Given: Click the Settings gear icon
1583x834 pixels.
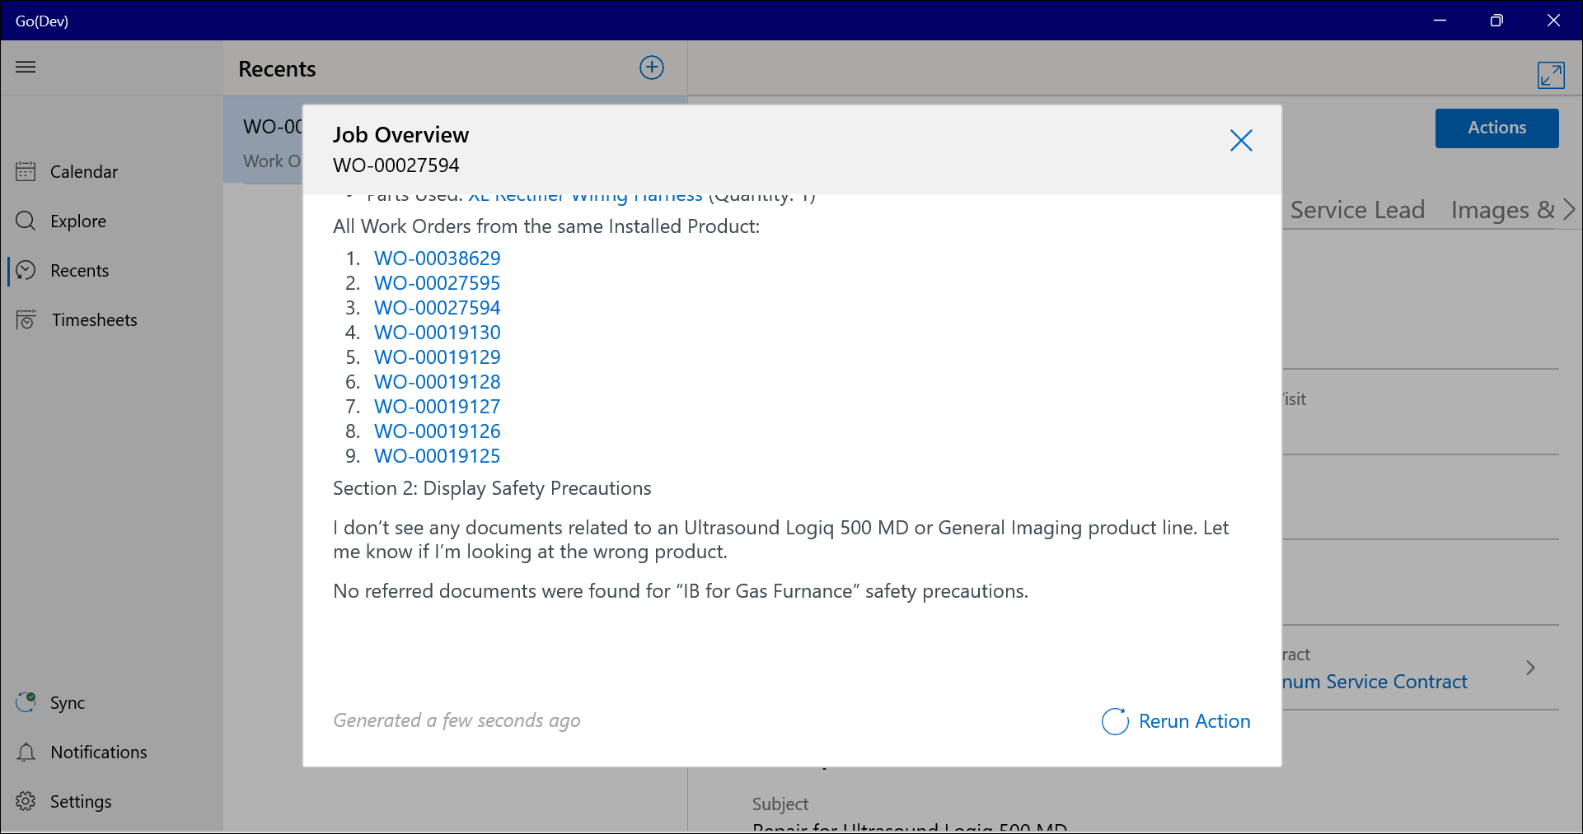Looking at the screenshot, I should click(x=26, y=801).
